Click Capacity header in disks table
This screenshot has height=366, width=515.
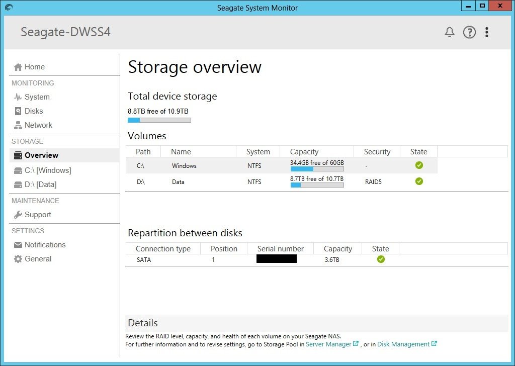tap(338, 249)
